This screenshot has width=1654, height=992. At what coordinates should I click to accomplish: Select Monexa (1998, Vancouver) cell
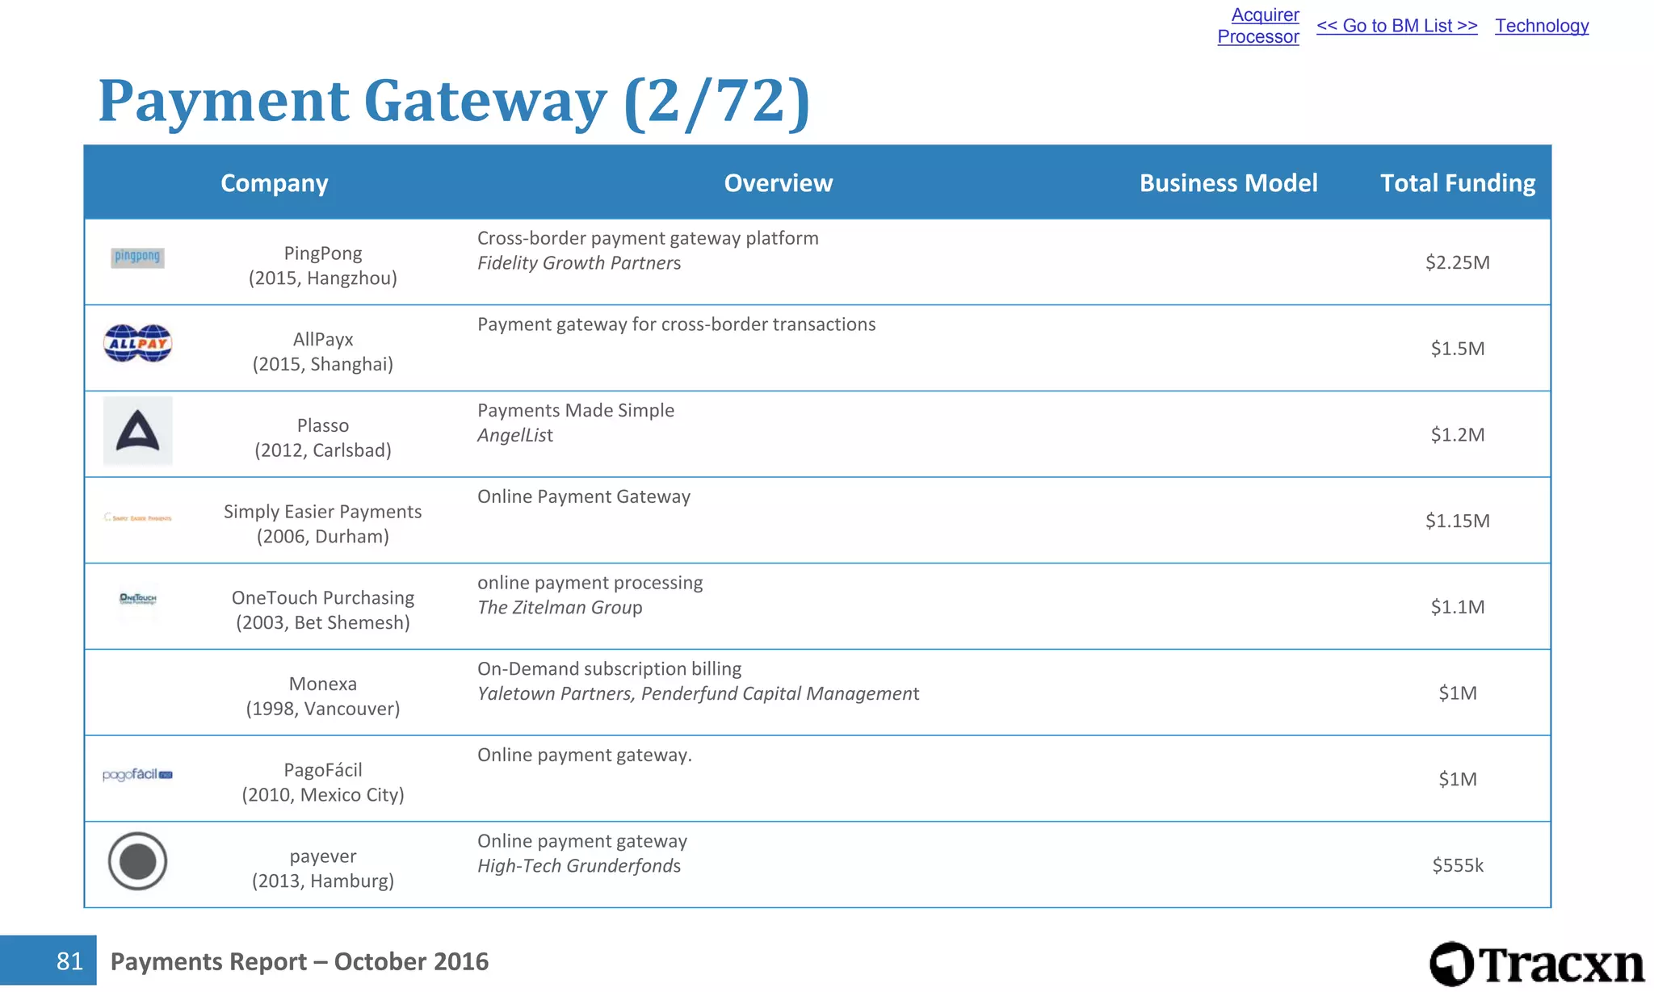(323, 696)
